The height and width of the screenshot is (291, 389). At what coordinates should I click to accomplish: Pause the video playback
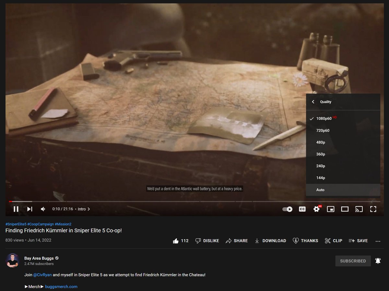coord(16,209)
